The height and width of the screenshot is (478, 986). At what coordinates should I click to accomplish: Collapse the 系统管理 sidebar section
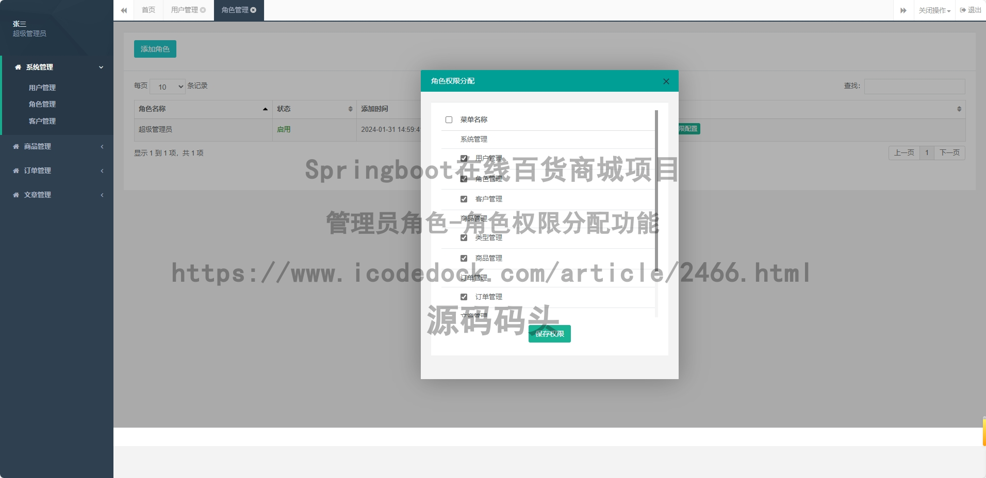point(101,67)
